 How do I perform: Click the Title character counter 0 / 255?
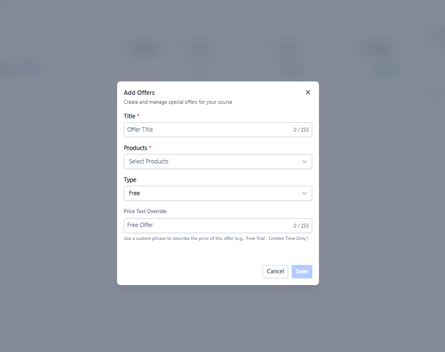click(301, 130)
